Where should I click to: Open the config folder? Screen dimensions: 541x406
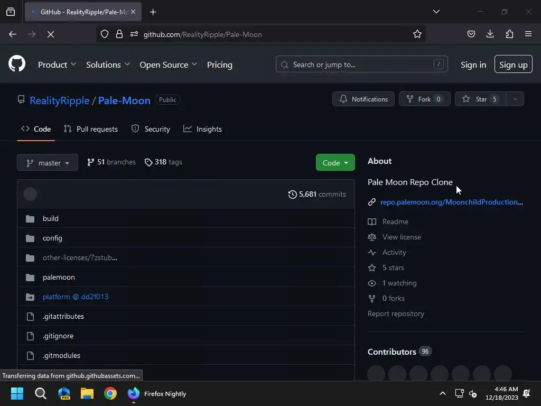point(52,238)
